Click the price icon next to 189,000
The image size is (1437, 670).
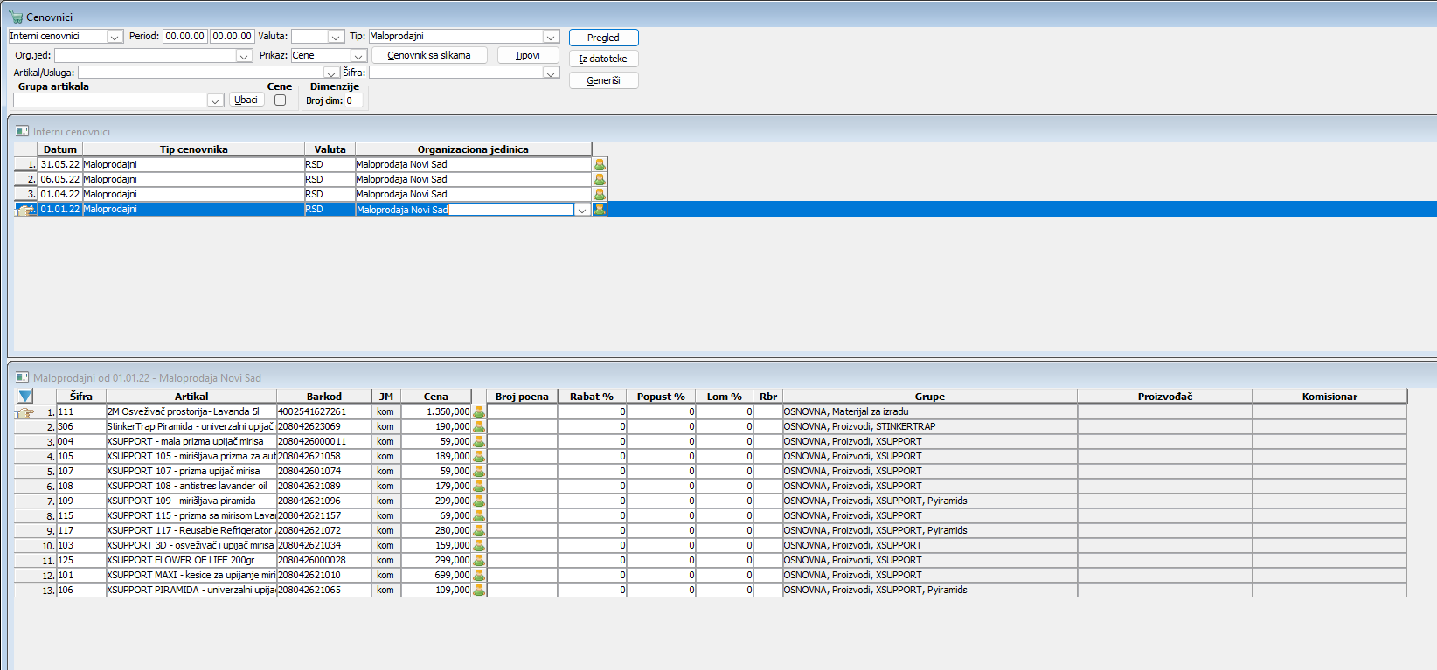point(479,456)
